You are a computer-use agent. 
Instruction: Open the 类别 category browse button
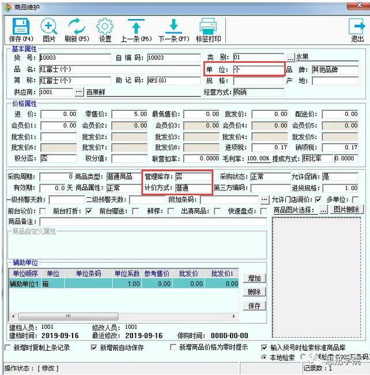290,58
